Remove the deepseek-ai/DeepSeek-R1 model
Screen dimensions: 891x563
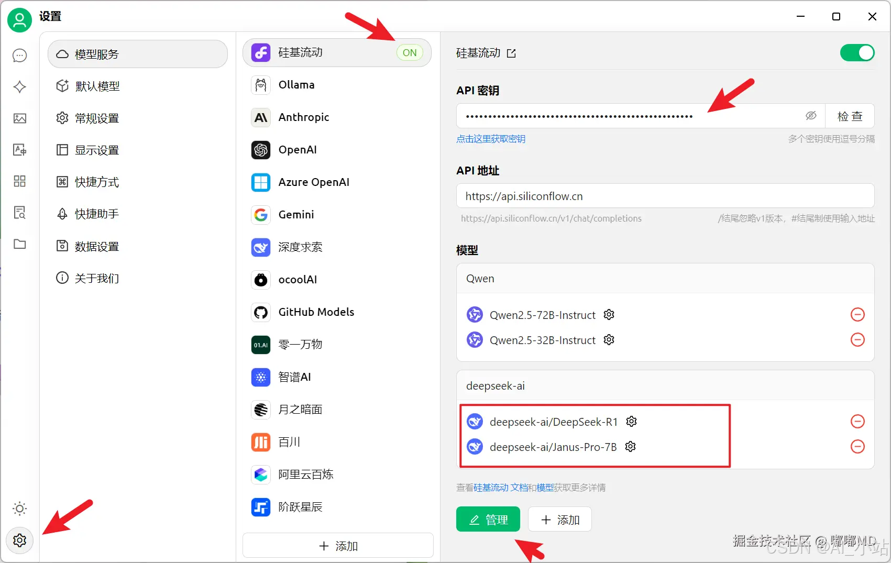pos(857,422)
